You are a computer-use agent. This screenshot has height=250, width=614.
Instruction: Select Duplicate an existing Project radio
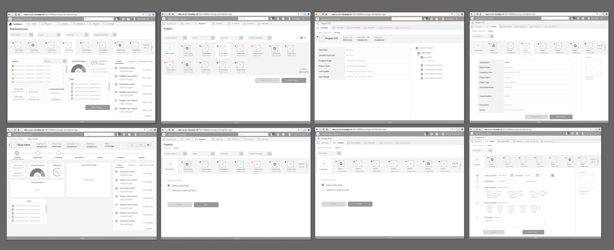tap(169, 190)
